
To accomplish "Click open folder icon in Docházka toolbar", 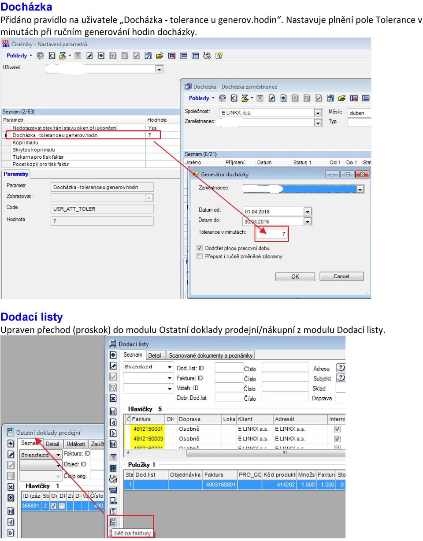I will coord(342,98).
